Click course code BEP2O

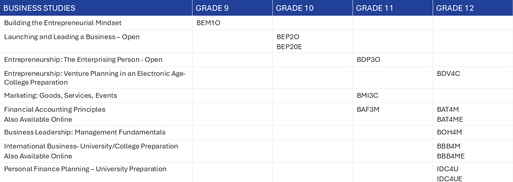coord(288,37)
